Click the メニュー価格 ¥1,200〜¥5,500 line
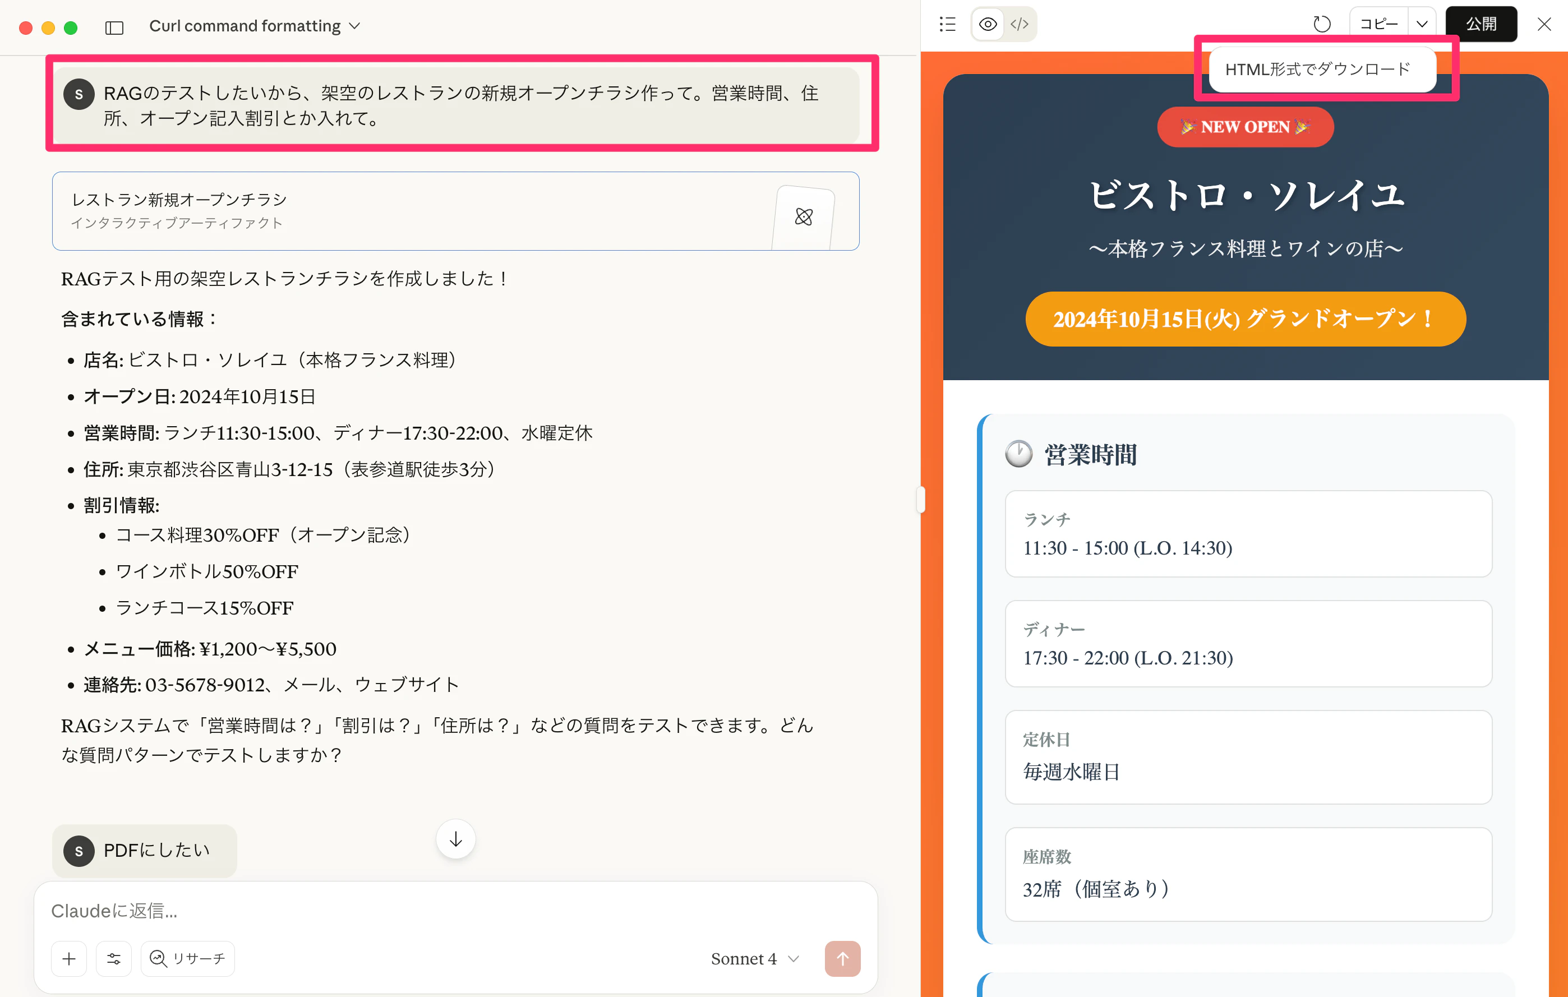Viewport: 1568px width, 997px height. click(210, 649)
